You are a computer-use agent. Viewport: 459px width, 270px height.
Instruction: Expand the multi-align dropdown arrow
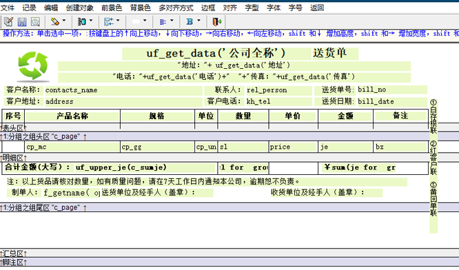118,21
